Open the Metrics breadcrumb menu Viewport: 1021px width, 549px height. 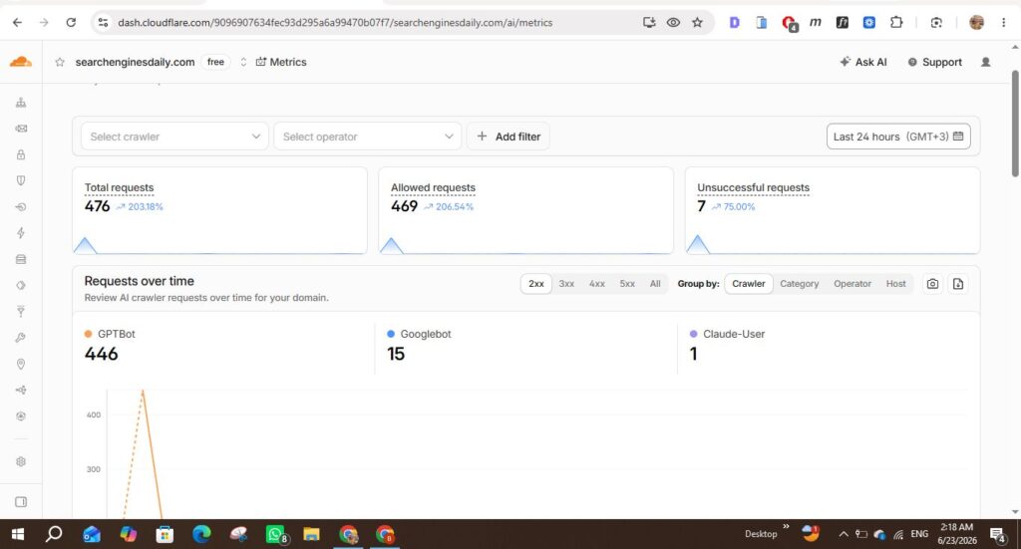pos(280,62)
